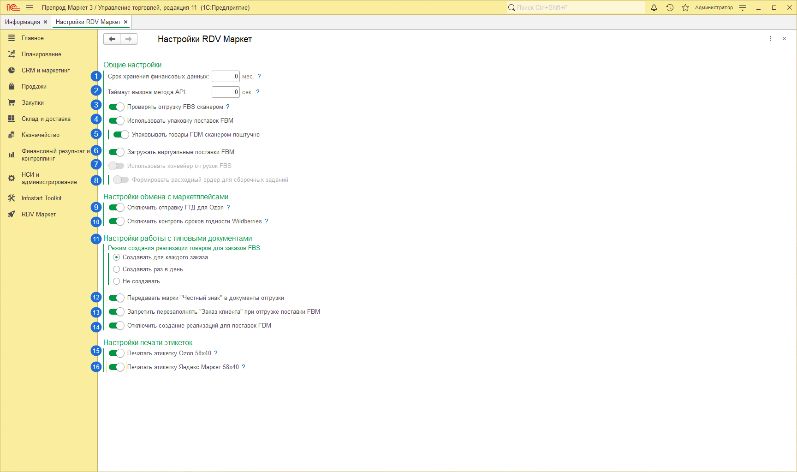Image resolution: width=797 pixels, height=472 pixels.
Task: Click the notifications bell icon
Action: (x=654, y=7)
